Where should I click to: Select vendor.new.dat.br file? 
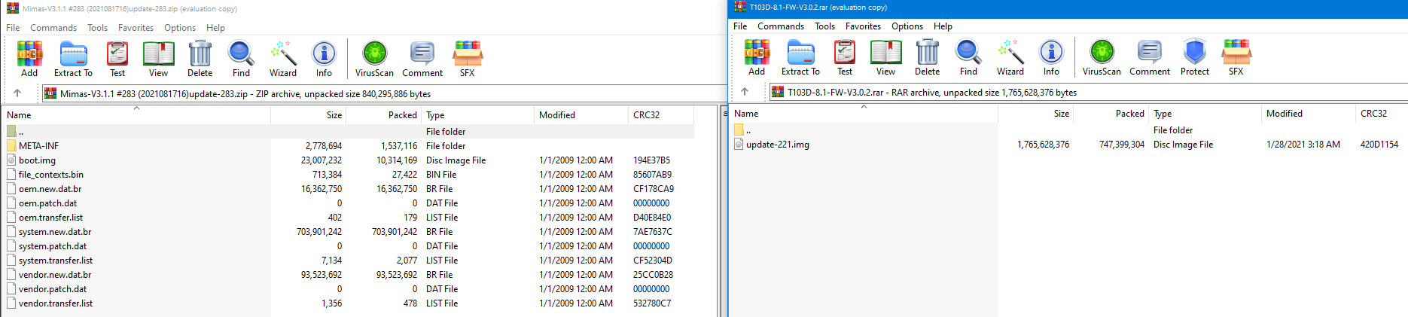coord(55,275)
